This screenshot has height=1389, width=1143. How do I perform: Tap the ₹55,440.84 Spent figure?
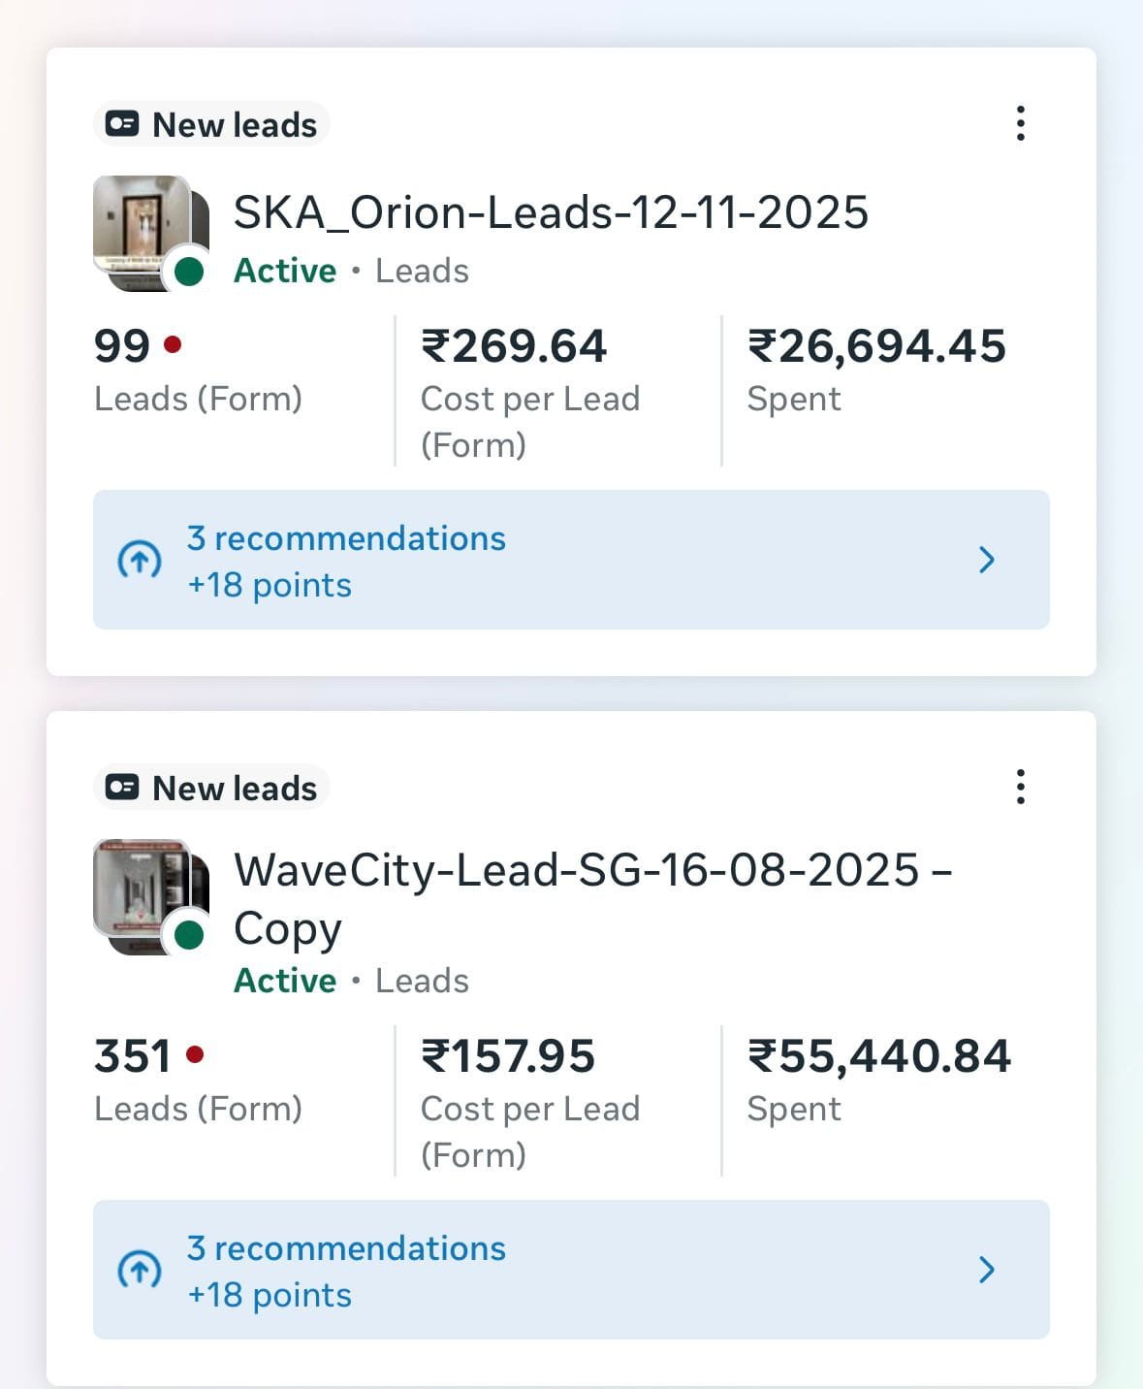click(x=878, y=1056)
